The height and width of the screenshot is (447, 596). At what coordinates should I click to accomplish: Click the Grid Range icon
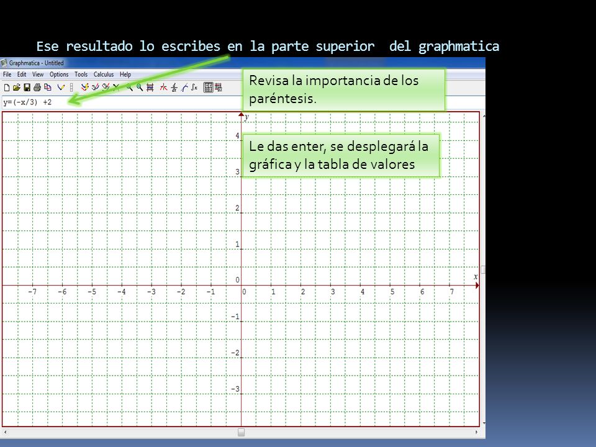[150, 88]
